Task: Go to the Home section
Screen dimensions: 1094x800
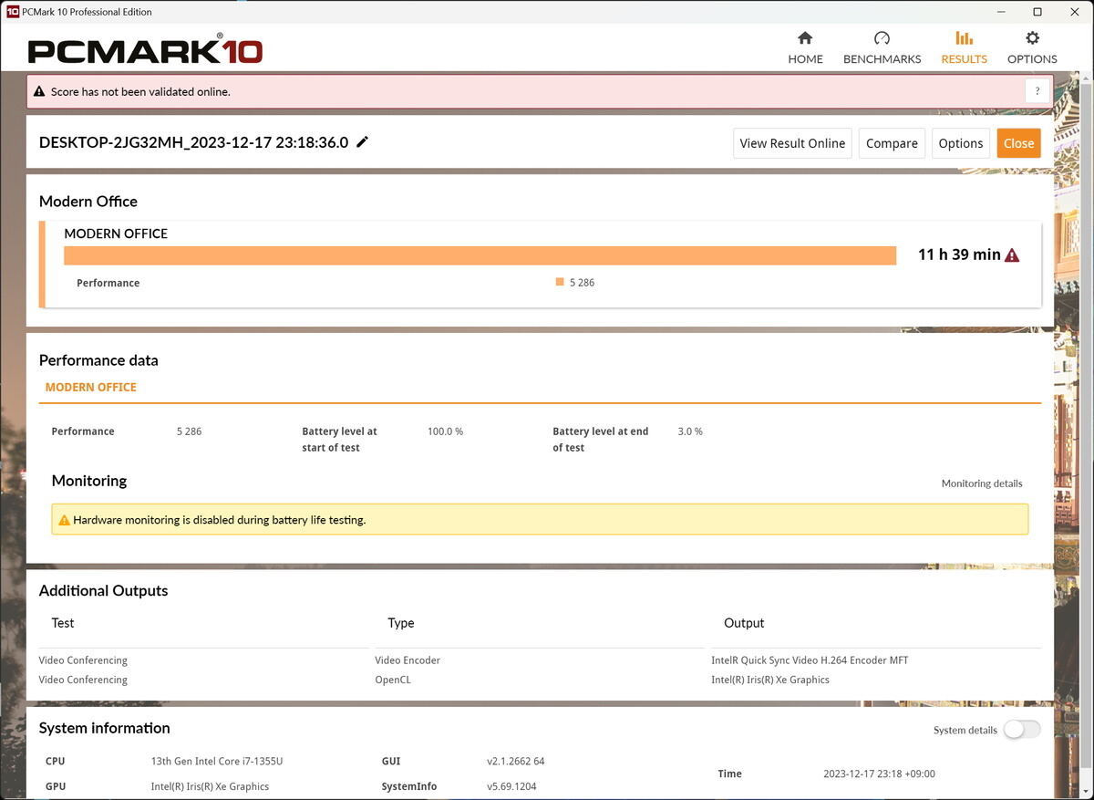Action: 805,47
